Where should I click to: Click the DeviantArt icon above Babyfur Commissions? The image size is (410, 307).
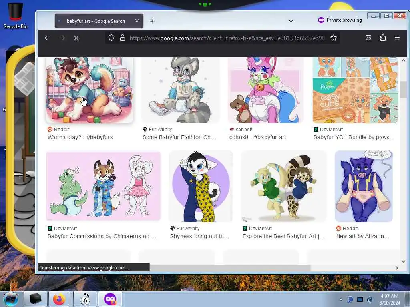(50, 228)
